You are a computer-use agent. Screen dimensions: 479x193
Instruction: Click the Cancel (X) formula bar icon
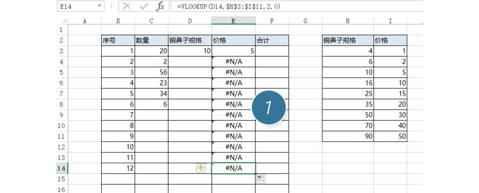coord(127,6)
